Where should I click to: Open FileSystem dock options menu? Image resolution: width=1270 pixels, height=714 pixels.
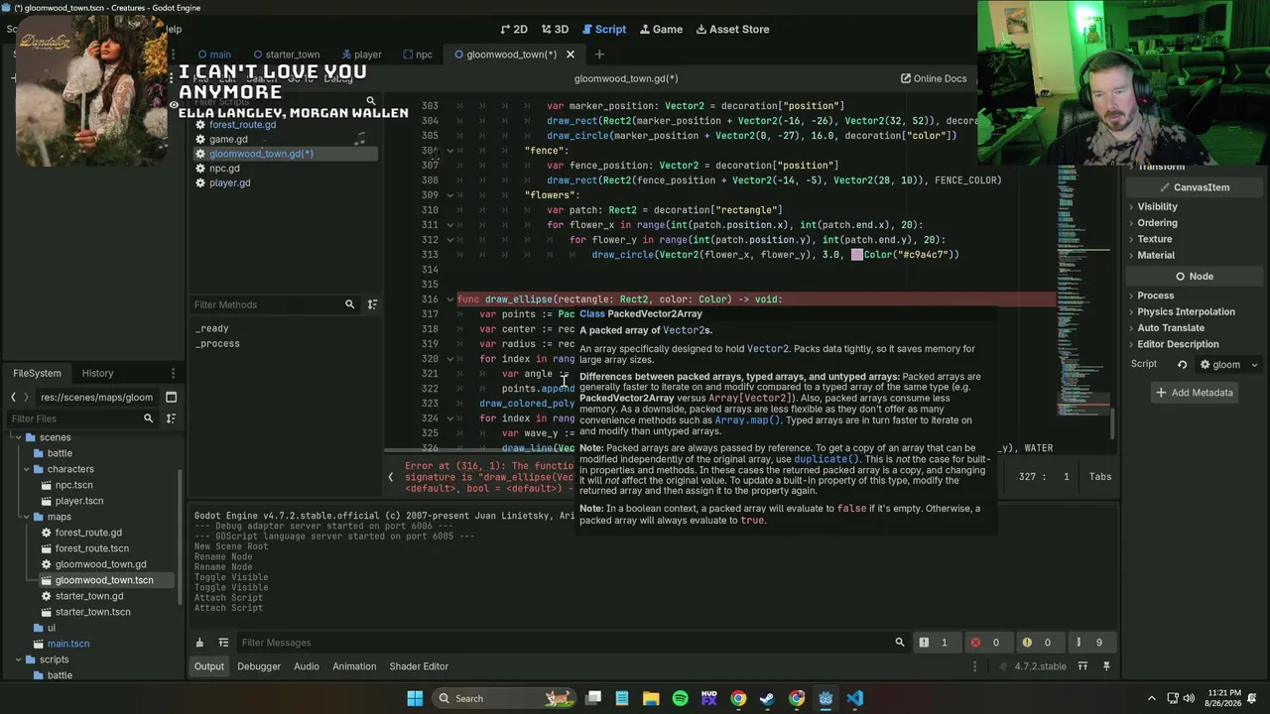coord(173,373)
